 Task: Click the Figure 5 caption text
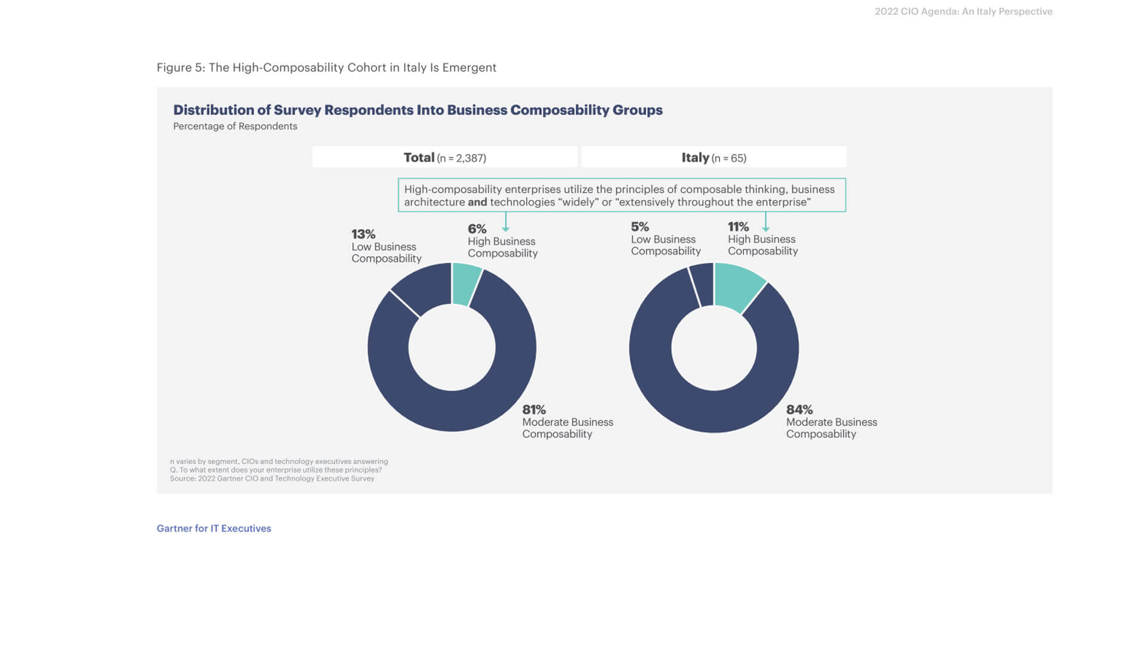(x=326, y=67)
